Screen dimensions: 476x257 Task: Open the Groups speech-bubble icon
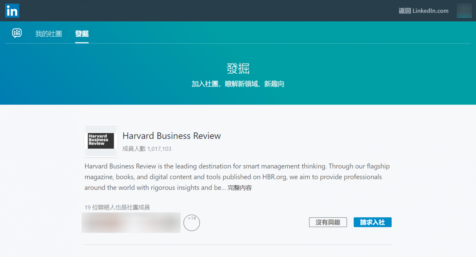click(17, 33)
